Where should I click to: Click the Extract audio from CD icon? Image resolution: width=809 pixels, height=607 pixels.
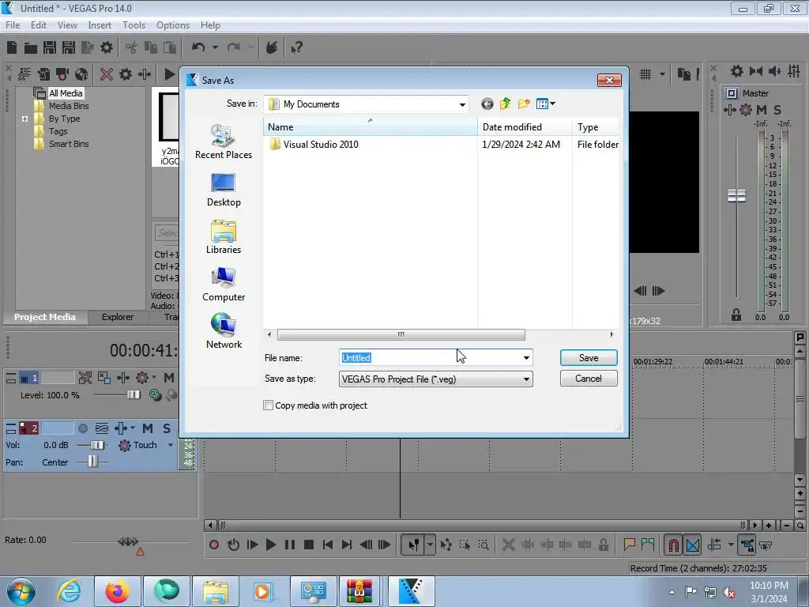pyautogui.click(x=81, y=74)
